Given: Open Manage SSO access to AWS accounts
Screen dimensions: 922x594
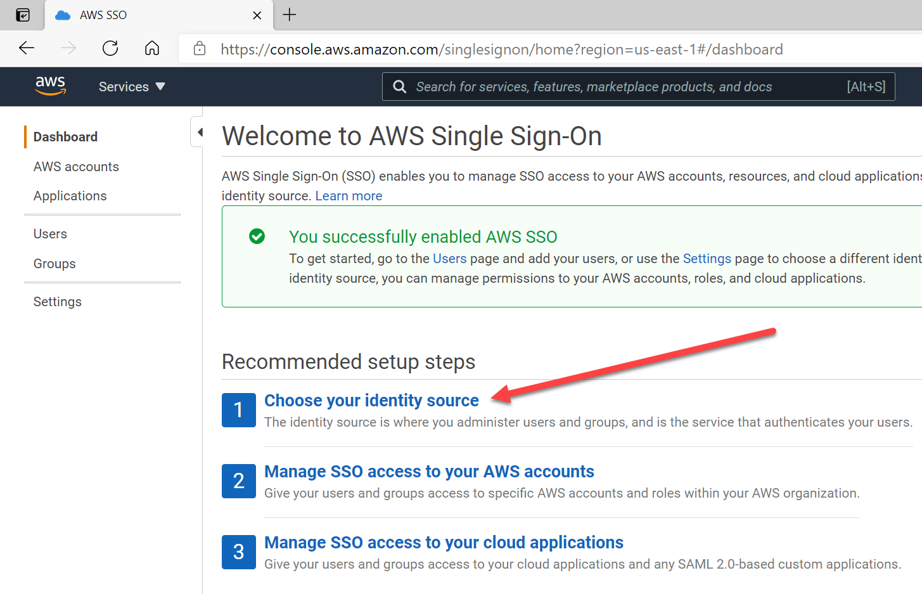Looking at the screenshot, I should [429, 472].
